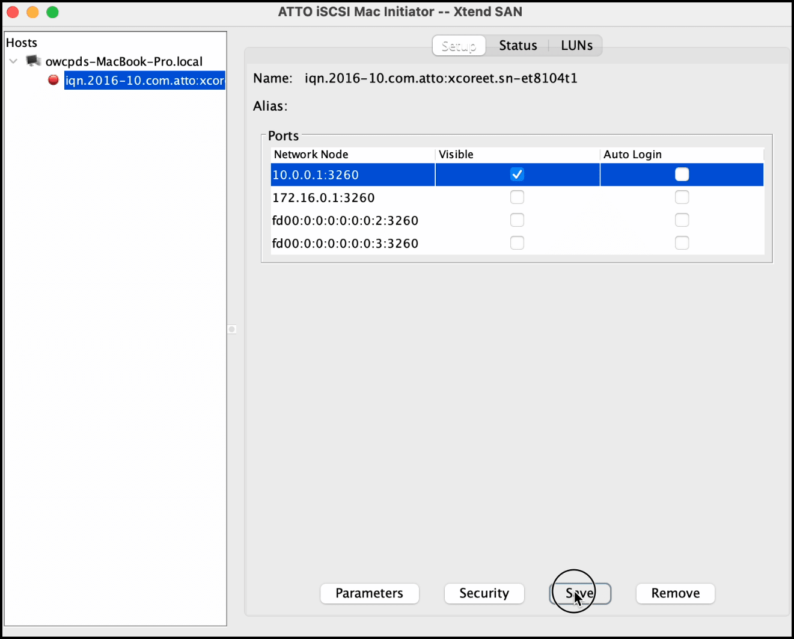Viewport: 794px width, 639px height.
Task: Remove the selected target
Action: click(x=675, y=593)
